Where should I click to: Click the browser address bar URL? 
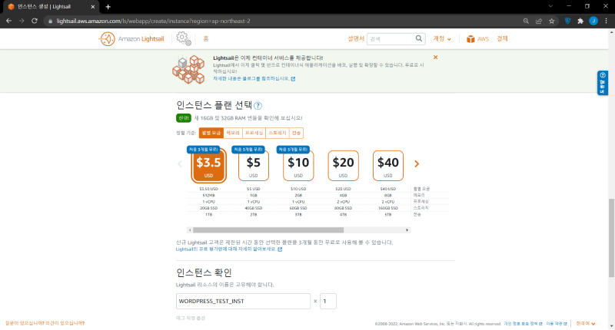coord(153,21)
